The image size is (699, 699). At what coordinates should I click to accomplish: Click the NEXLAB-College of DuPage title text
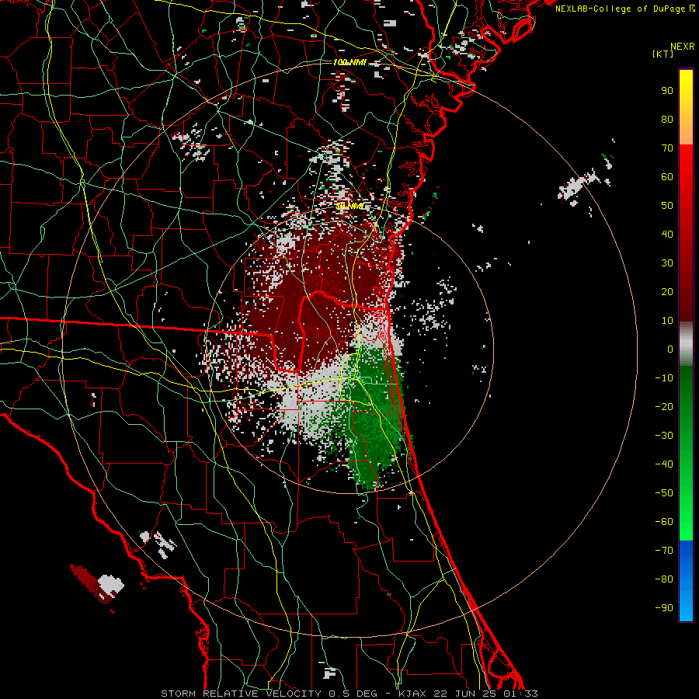[620, 9]
